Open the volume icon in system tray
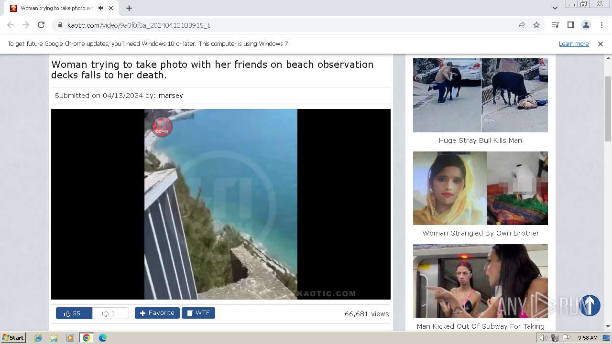This screenshot has height=344, width=612. coord(544,338)
